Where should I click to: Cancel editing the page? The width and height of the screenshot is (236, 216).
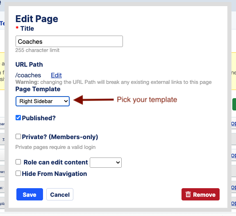click(60, 194)
